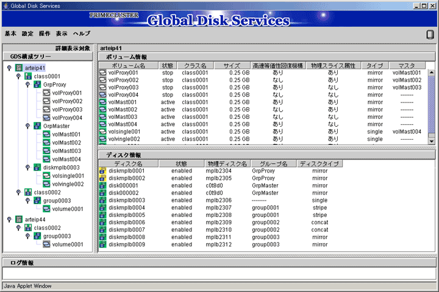Click the volMast001 volume icon in tree
This screenshot has width=439, height=292.
[46, 134]
